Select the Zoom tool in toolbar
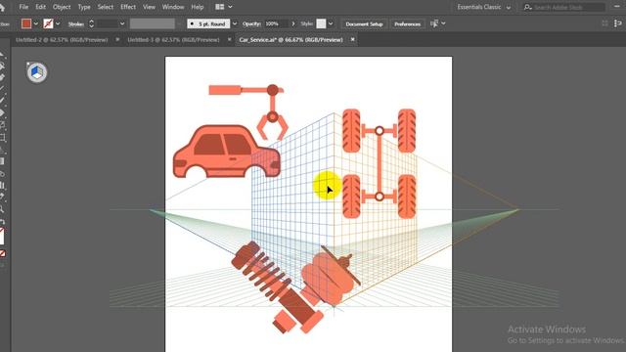 click(x=2, y=208)
